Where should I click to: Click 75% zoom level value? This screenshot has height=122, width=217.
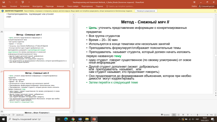[211, 115]
